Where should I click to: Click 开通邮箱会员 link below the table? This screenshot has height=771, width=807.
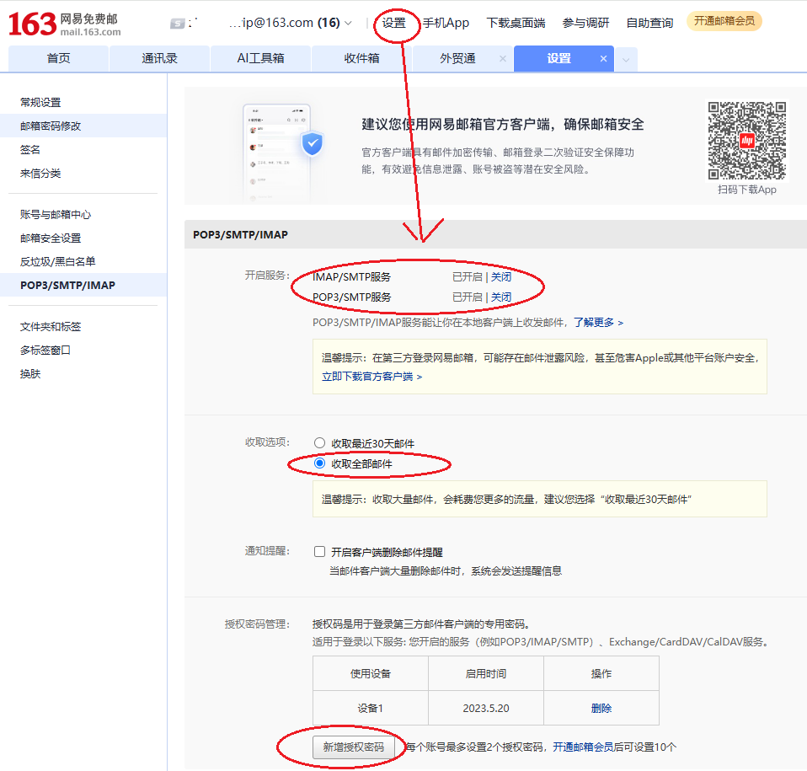(x=583, y=747)
